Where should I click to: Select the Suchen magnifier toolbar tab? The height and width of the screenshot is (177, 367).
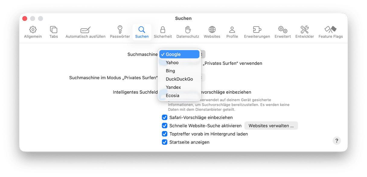(142, 32)
